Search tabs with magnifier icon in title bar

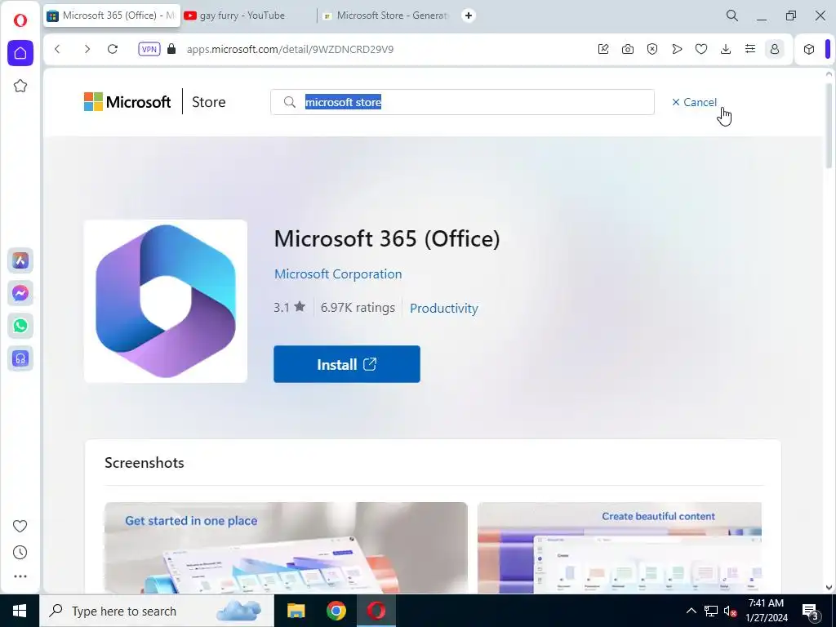[732, 16]
